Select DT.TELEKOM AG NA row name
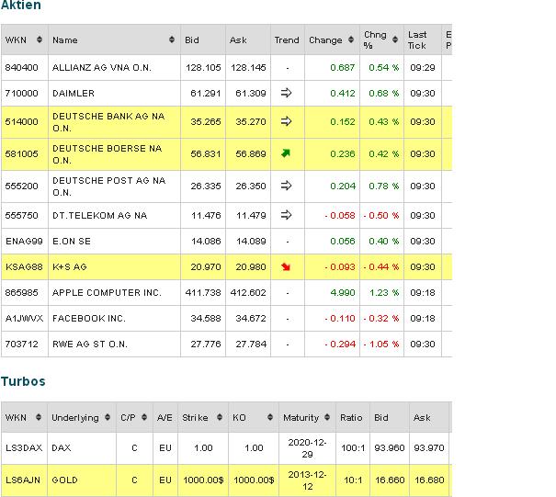 pos(99,215)
